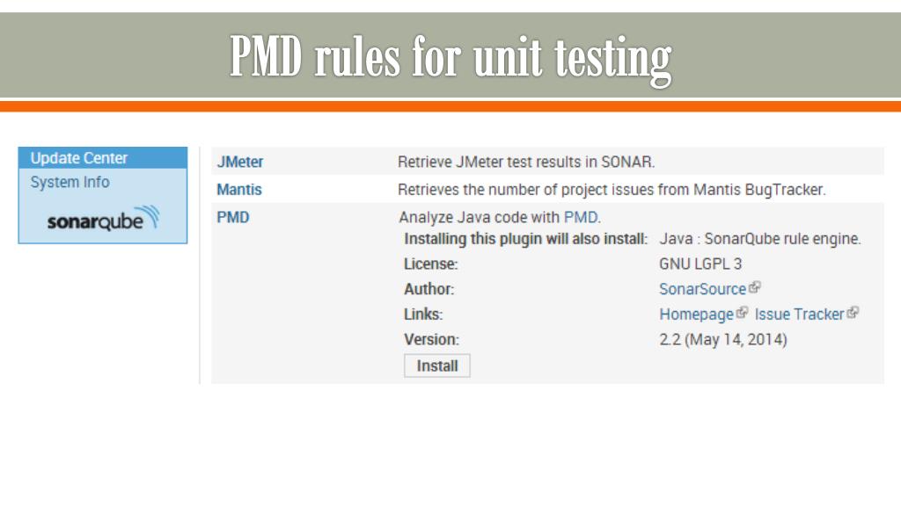Open the JMeter plugin link
This screenshot has width=901, height=506.
tap(239, 162)
